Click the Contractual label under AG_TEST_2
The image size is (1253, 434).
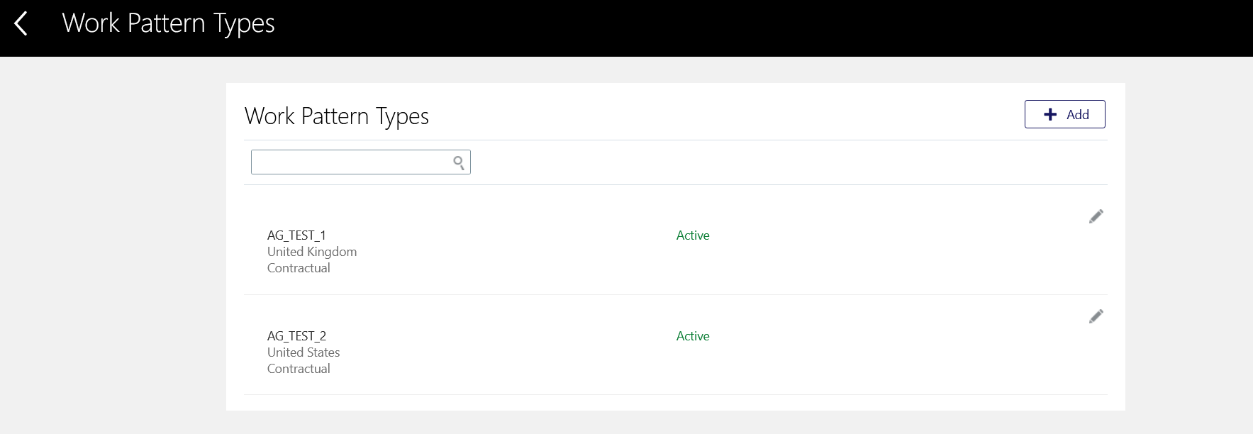298,368
